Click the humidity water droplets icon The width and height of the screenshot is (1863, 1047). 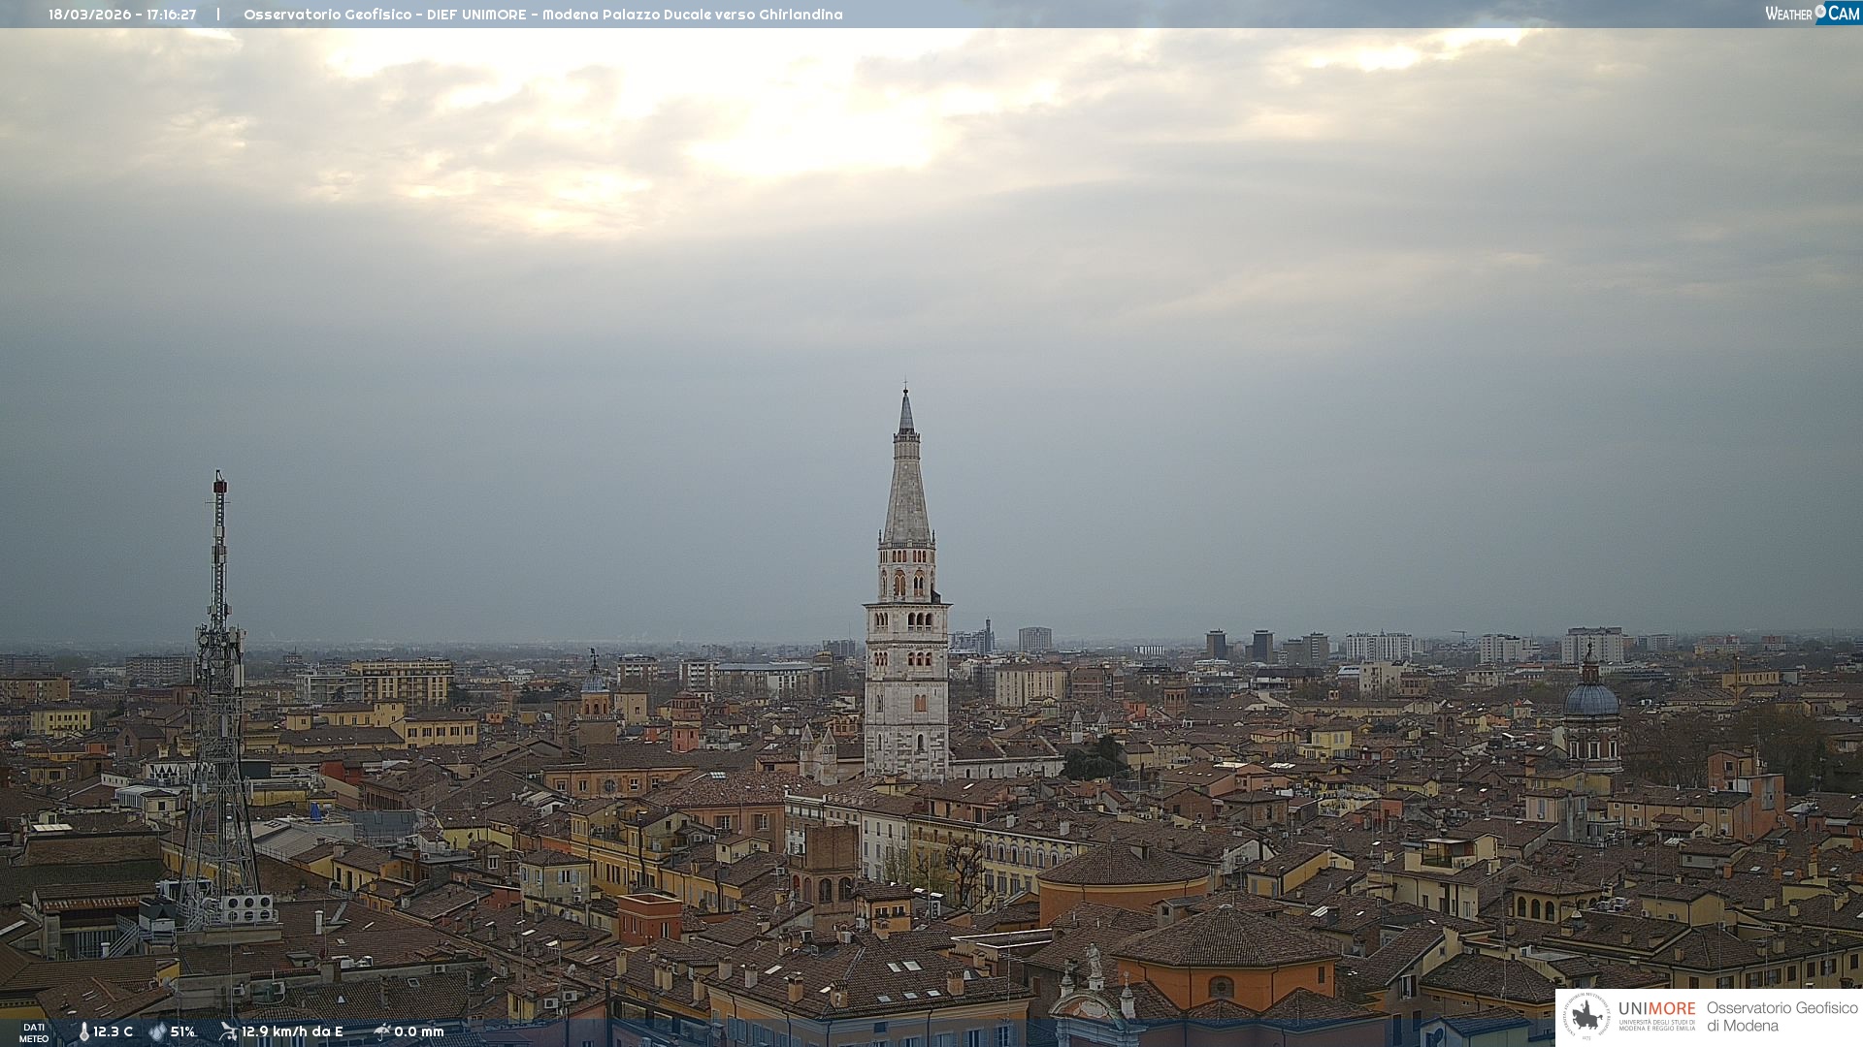(x=157, y=1031)
